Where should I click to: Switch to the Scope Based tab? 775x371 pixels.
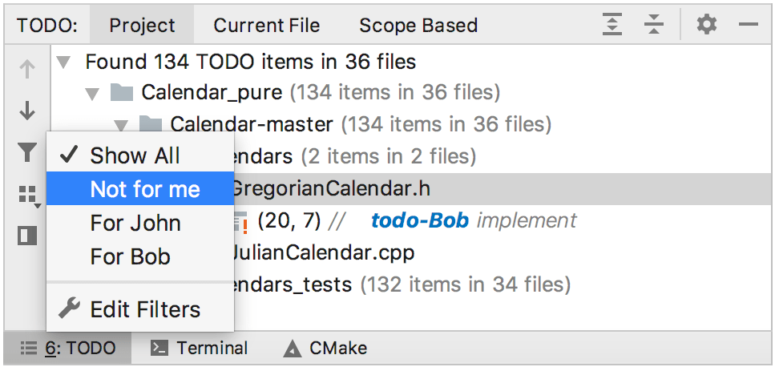[x=418, y=25]
